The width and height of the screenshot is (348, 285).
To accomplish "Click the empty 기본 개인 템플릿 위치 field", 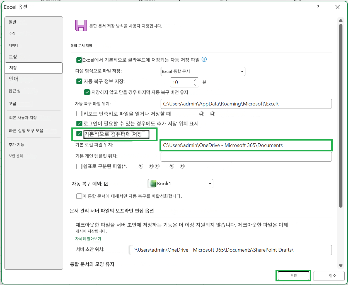I will pos(246,157).
